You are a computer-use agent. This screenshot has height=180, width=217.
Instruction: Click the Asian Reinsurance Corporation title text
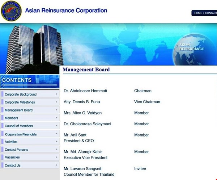point(66,11)
